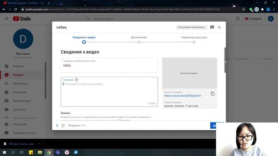Go back in the browser
Screen dimensions: 278x156
4,10
